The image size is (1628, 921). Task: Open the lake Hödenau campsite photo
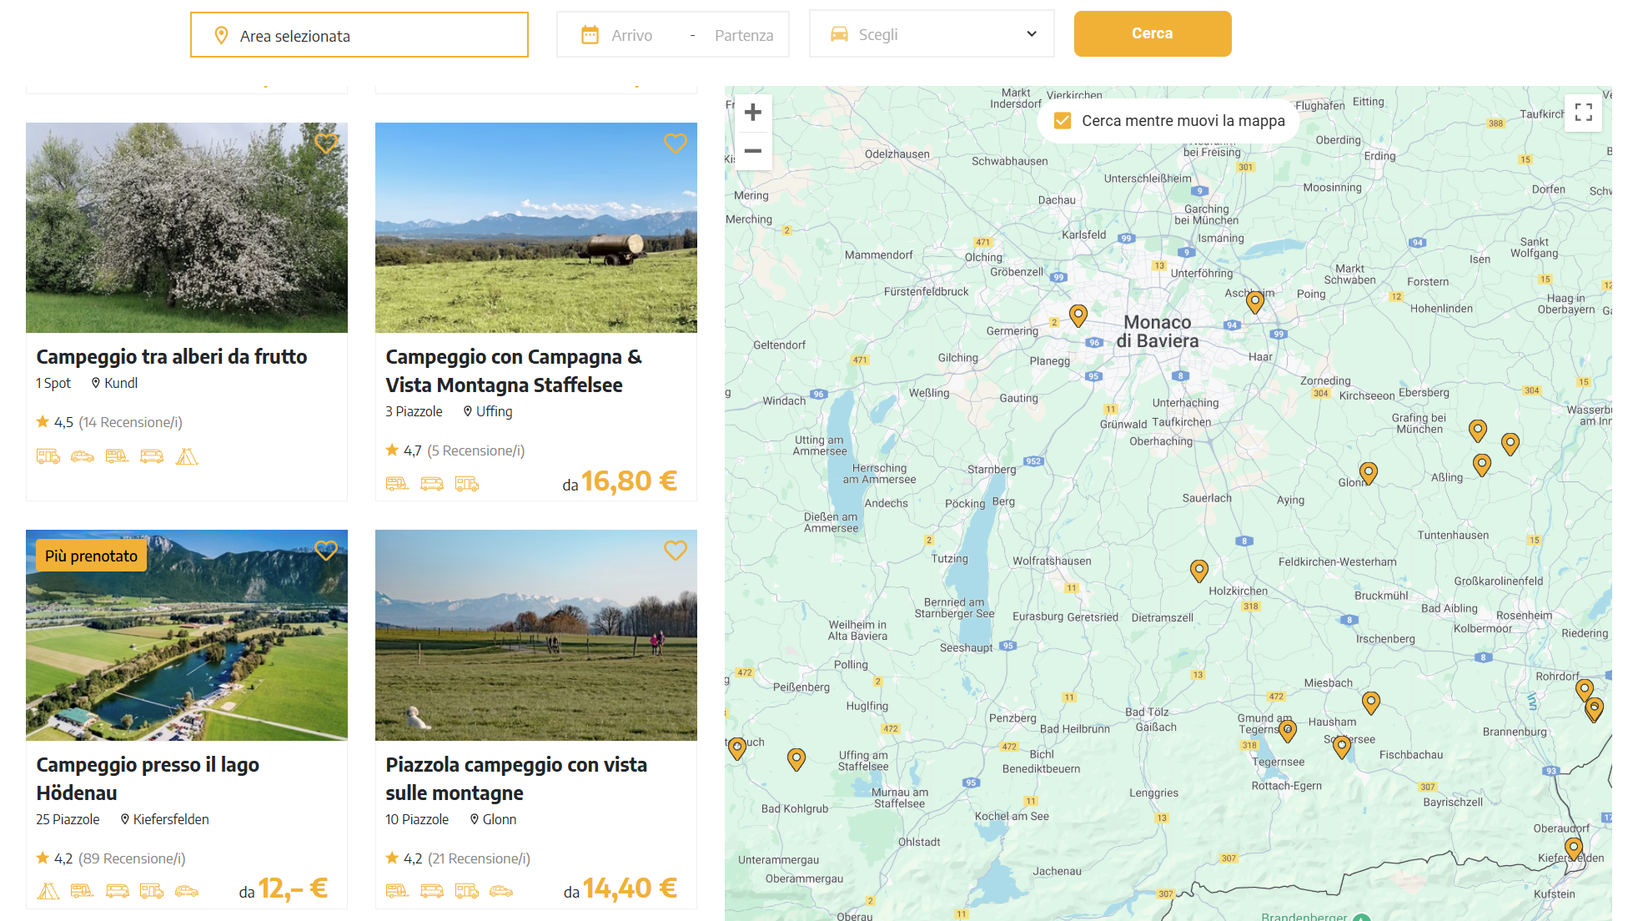click(187, 635)
